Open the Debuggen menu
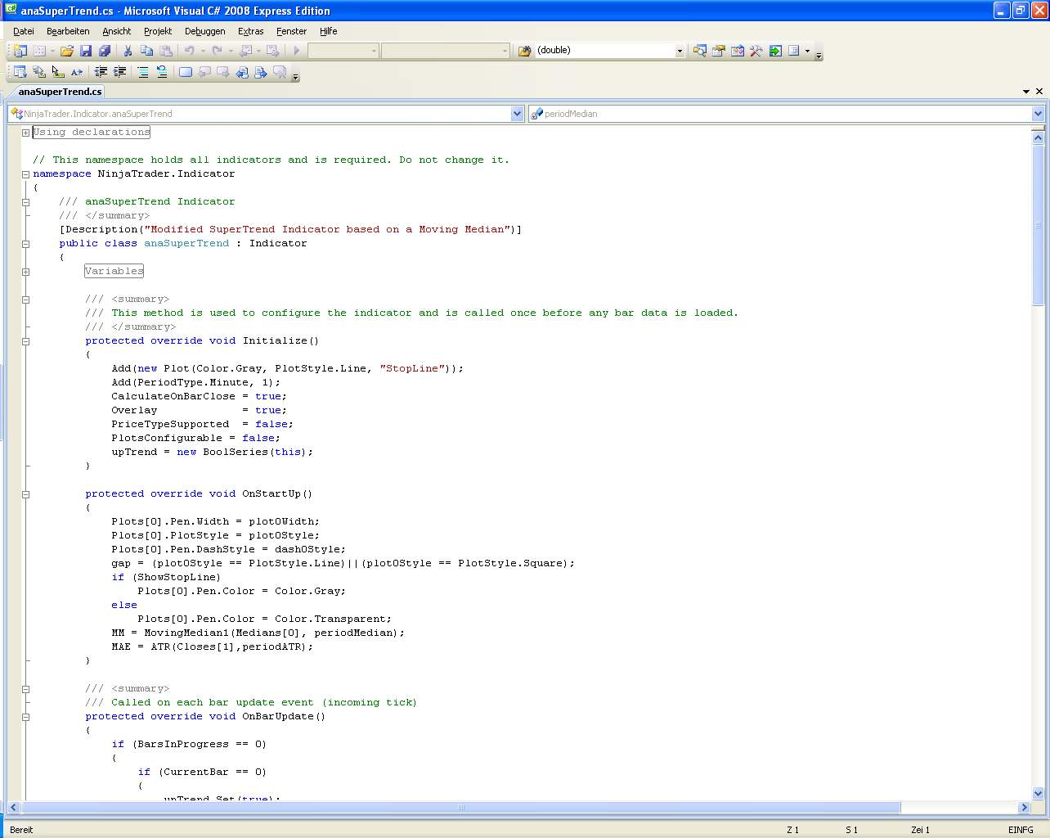 point(205,31)
